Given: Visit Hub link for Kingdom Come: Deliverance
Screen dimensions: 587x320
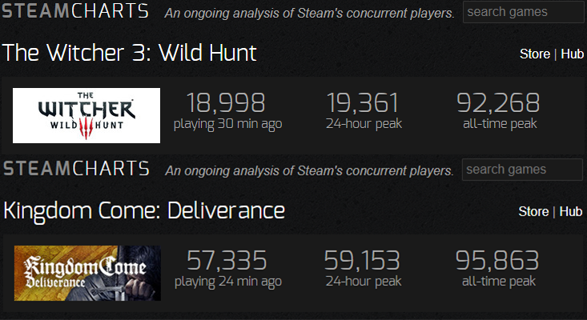Looking at the screenshot, I should click(x=571, y=212).
